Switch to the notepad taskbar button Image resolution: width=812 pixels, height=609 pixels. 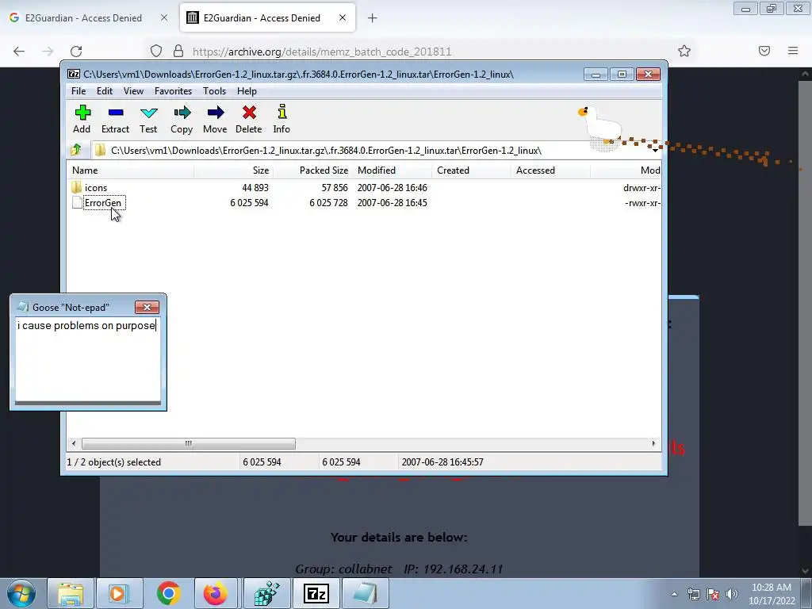[x=365, y=593]
